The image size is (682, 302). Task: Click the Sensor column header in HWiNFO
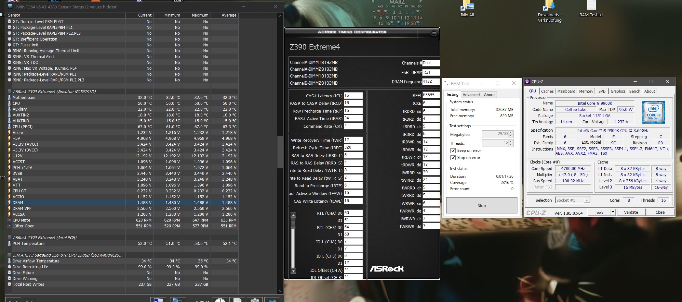pos(65,15)
